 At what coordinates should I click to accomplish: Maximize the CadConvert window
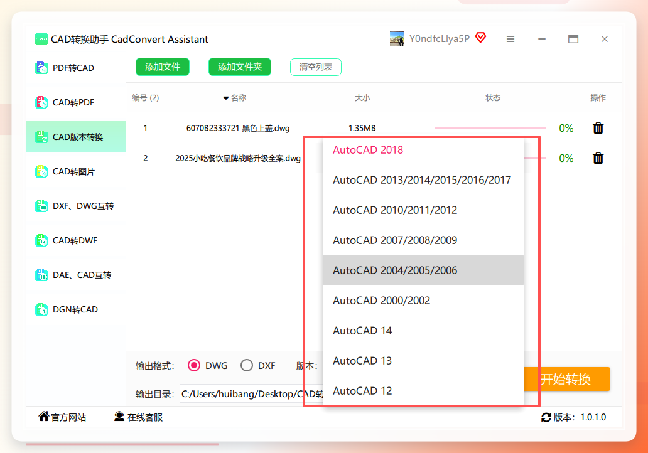pos(573,39)
